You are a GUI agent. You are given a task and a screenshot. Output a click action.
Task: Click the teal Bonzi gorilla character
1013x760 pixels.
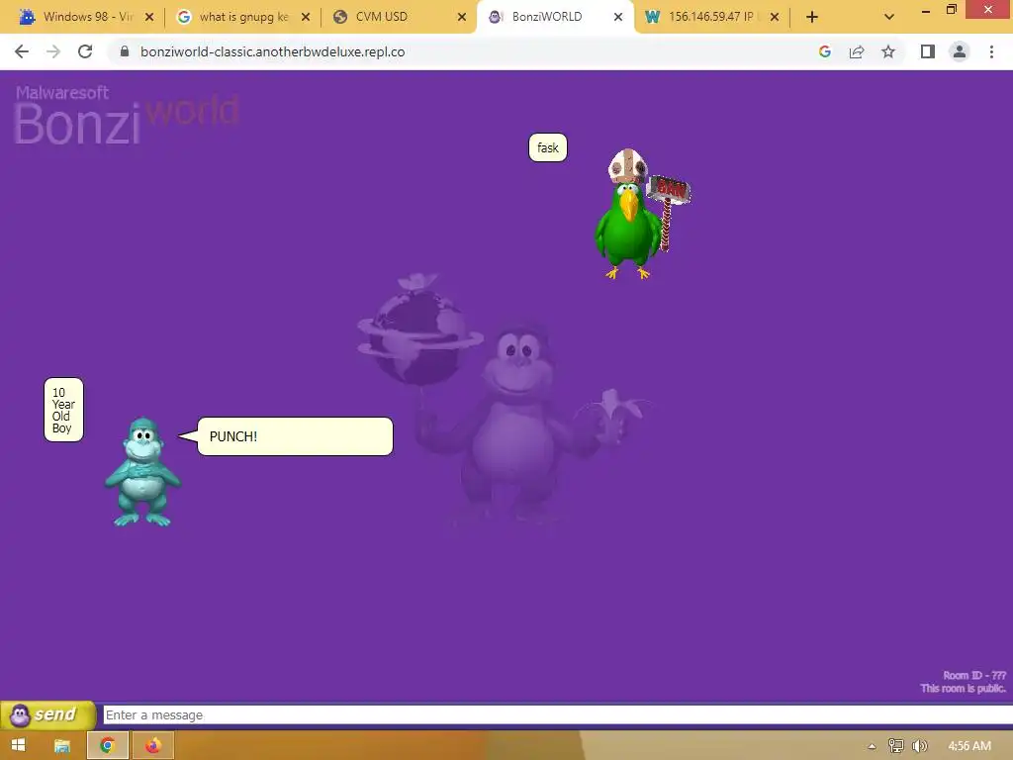point(142,472)
